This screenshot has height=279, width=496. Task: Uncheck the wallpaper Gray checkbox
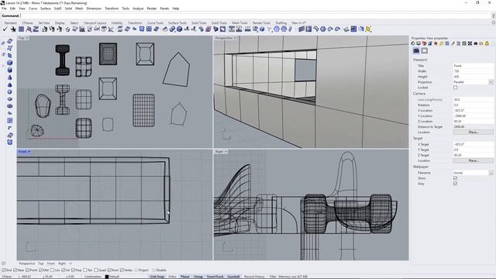[x=455, y=184]
